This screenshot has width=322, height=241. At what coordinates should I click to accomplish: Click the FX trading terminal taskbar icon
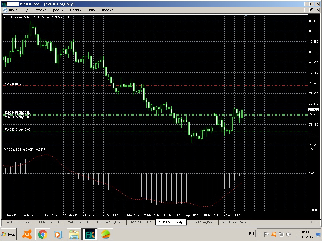[90, 234]
